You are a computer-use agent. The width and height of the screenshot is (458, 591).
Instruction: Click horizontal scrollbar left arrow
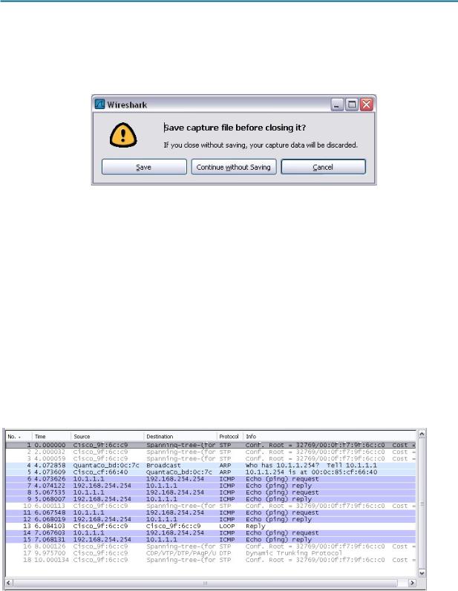[9, 584]
